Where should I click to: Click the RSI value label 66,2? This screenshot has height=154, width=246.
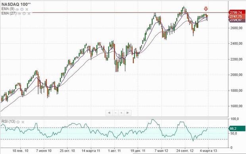pyautogui.click(x=237, y=129)
